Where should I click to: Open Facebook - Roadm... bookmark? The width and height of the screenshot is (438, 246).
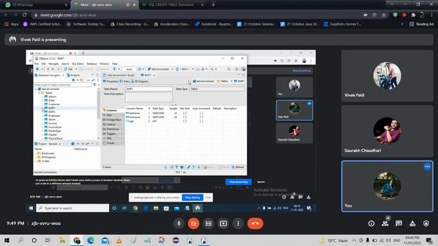point(214,25)
